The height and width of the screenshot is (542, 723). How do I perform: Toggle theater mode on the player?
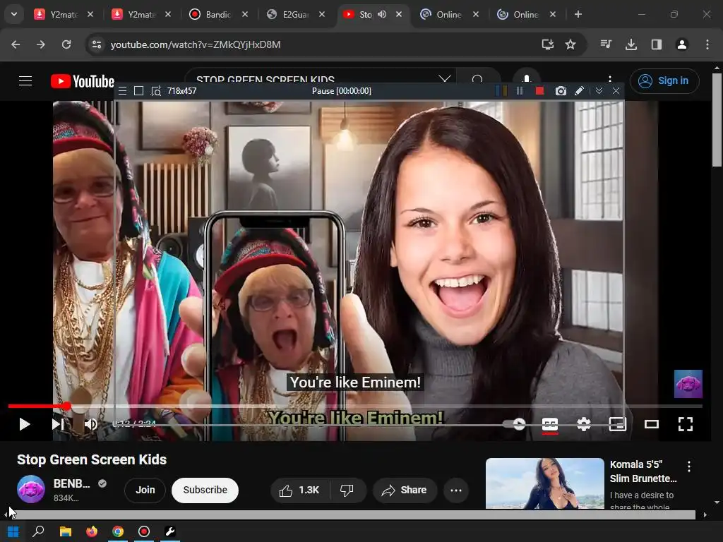pos(652,424)
